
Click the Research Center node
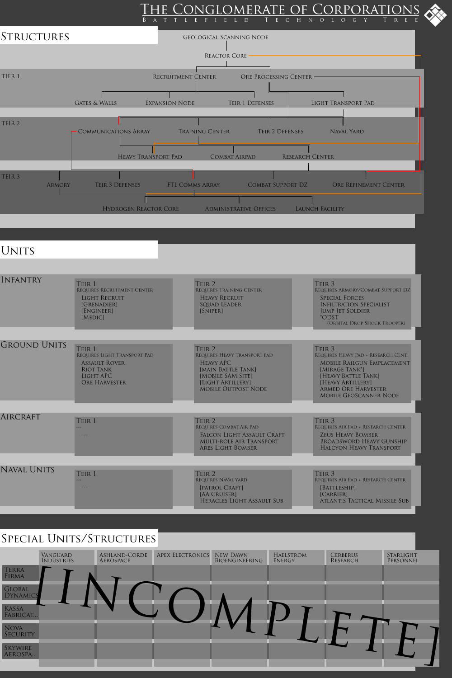308,157
